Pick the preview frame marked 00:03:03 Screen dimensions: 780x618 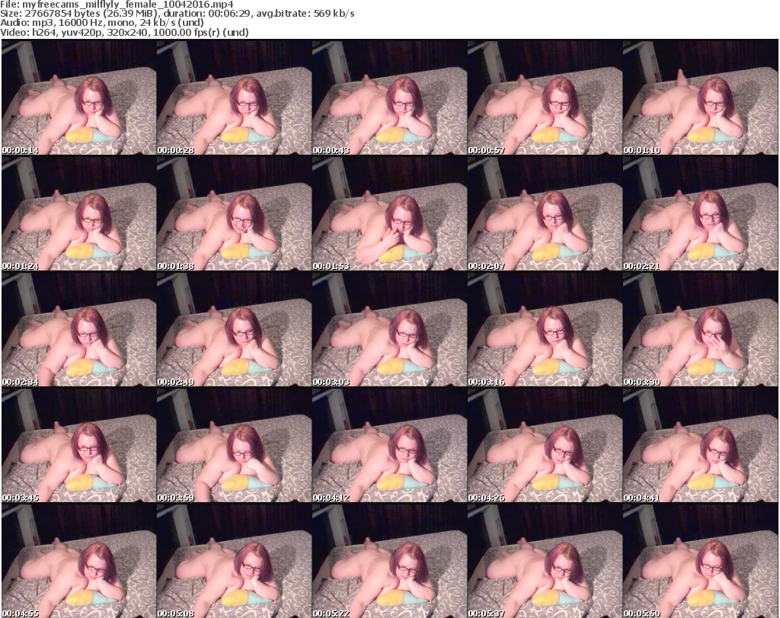[x=389, y=329]
